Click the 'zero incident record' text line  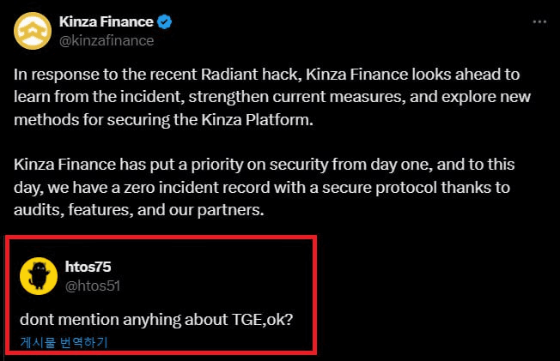tap(262, 188)
